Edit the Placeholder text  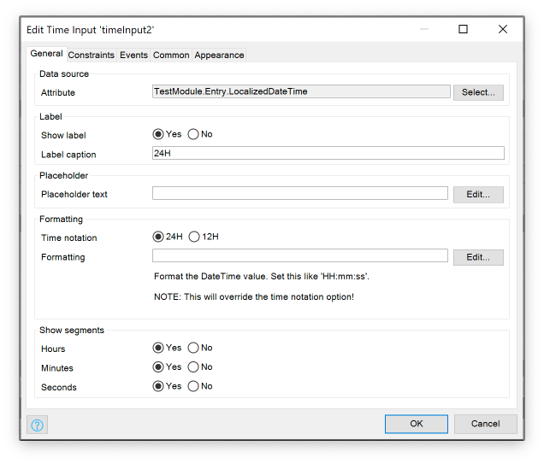click(478, 194)
